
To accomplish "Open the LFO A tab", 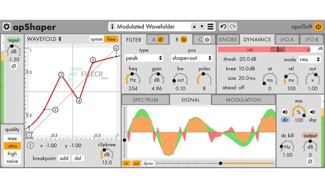I will tap(287, 40).
